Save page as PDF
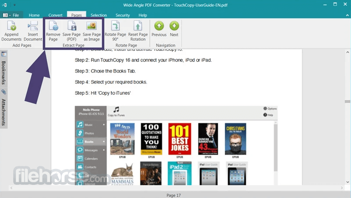This screenshot has height=198, width=351. pyautogui.click(x=71, y=31)
